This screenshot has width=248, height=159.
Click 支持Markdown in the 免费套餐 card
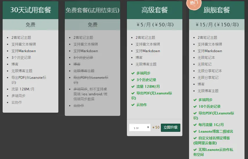86,51
